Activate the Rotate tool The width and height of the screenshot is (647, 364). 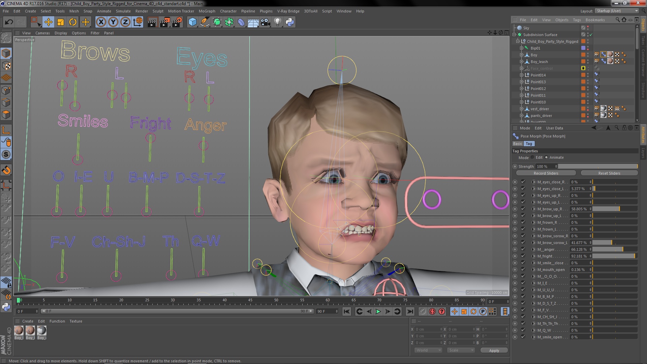pyautogui.click(x=73, y=22)
